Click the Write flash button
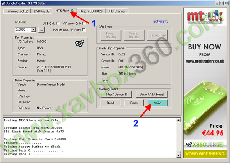The width and height of the screenshot is (230, 163). point(158,103)
